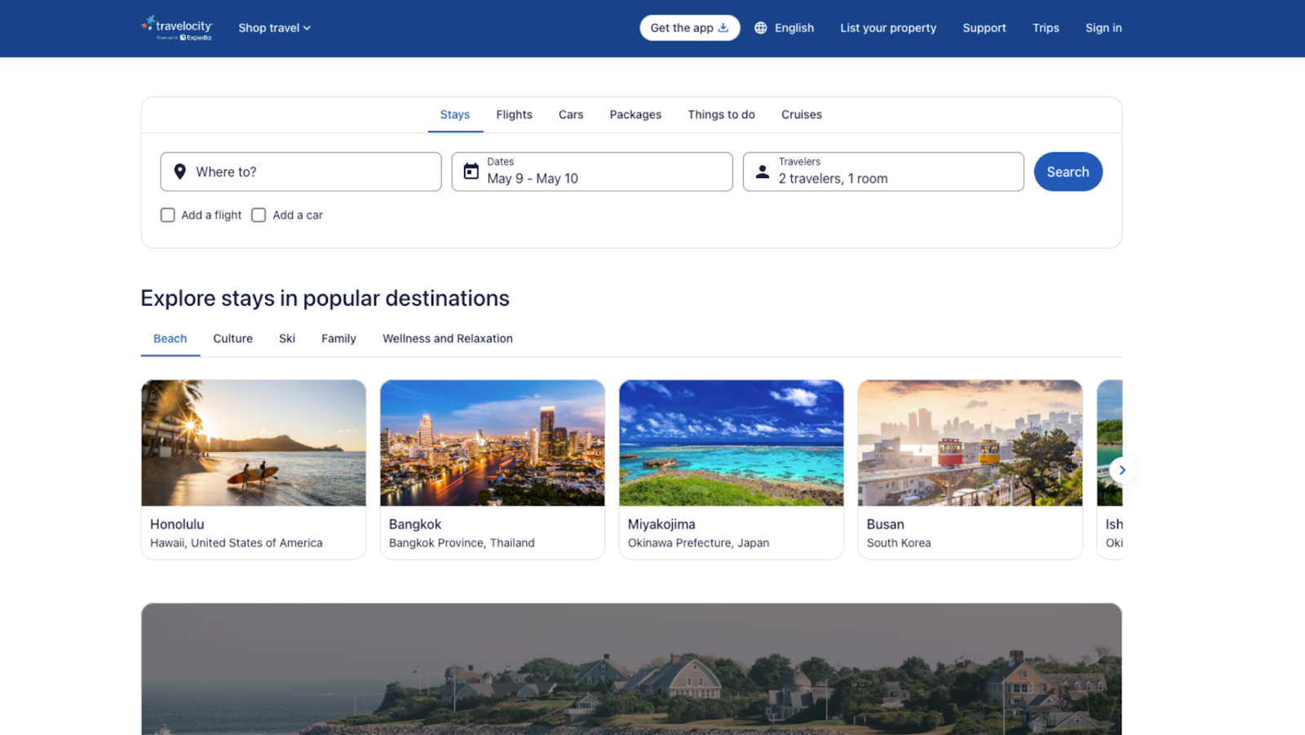Select the Family destinations tab

click(x=338, y=339)
